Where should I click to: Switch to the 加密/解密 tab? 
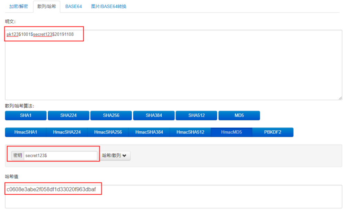(x=19, y=7)
